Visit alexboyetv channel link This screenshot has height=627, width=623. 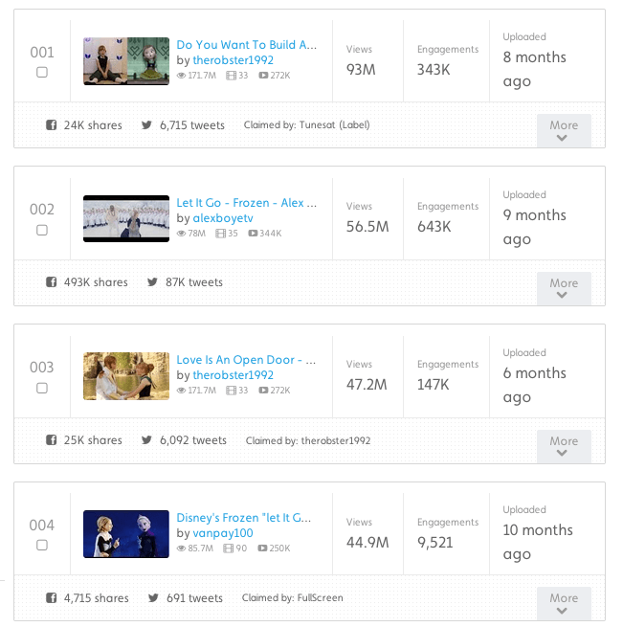coord(223,218)
